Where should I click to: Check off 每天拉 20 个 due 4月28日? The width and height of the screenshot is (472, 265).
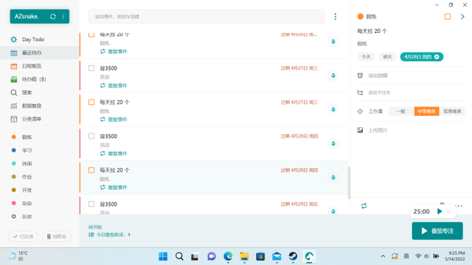coord(92,170)
